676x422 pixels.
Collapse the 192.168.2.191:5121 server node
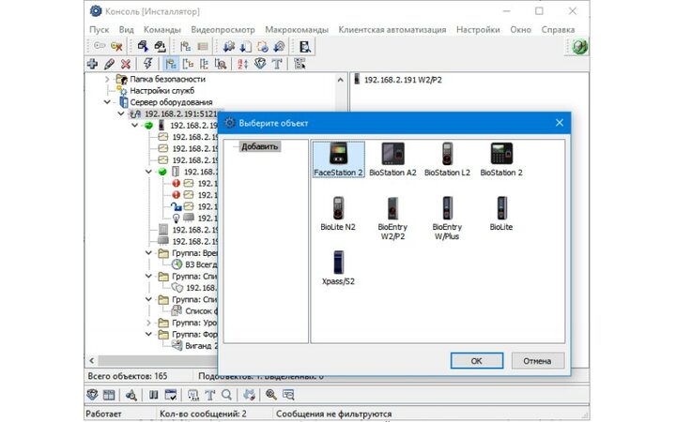point(120,113)
